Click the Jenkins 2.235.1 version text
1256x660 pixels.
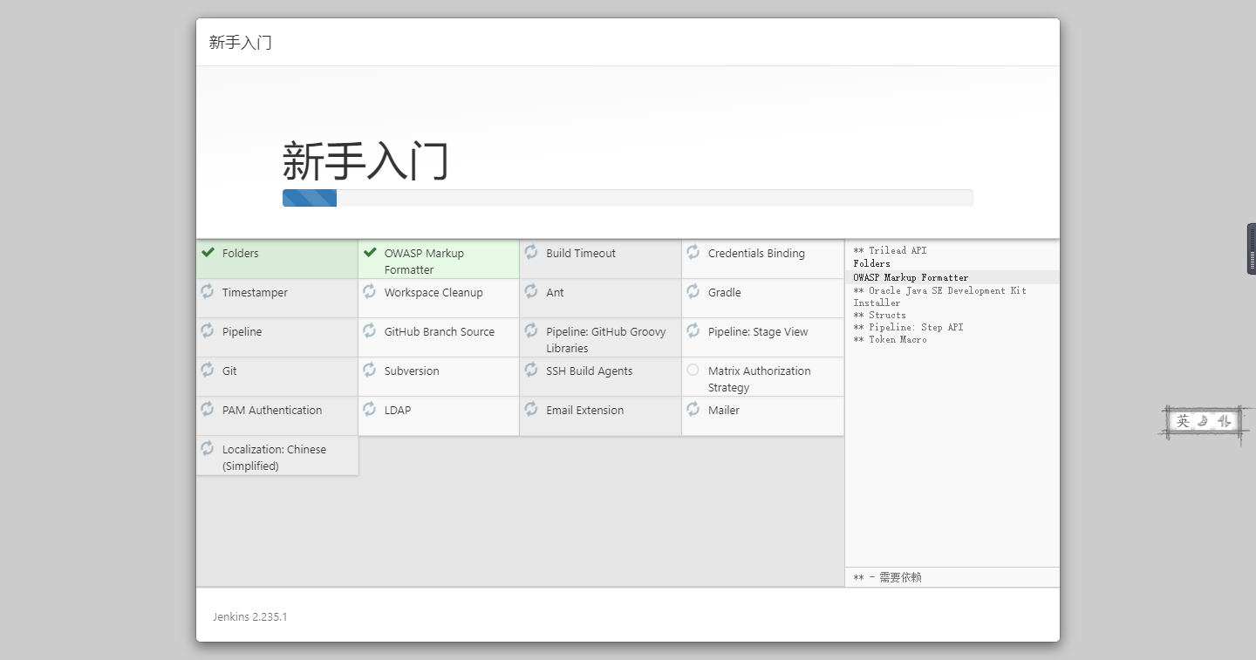click(x=249, y=617)
